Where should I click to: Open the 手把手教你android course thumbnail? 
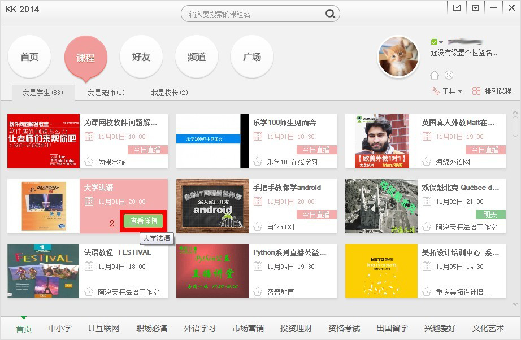pos(212,206)
